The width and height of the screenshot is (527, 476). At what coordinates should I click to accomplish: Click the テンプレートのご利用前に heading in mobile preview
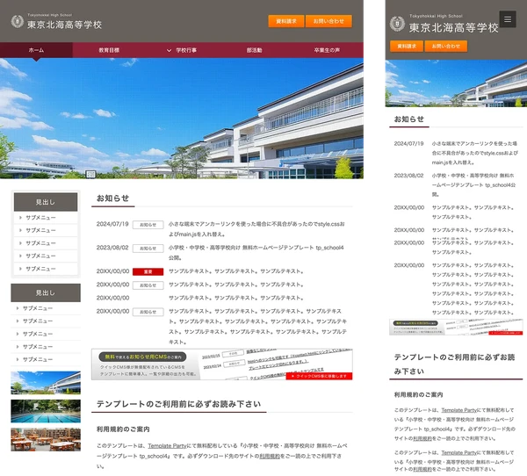[454, 364]
